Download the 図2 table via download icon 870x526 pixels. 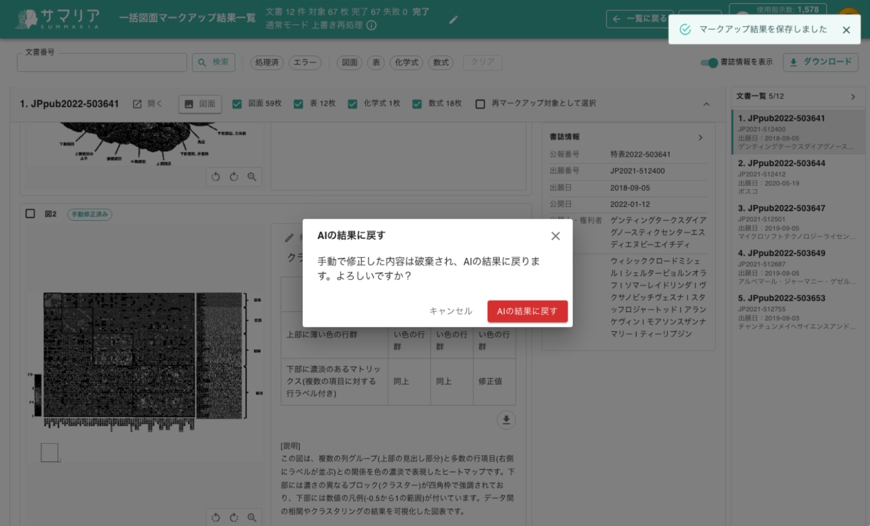tap(506, 420)
